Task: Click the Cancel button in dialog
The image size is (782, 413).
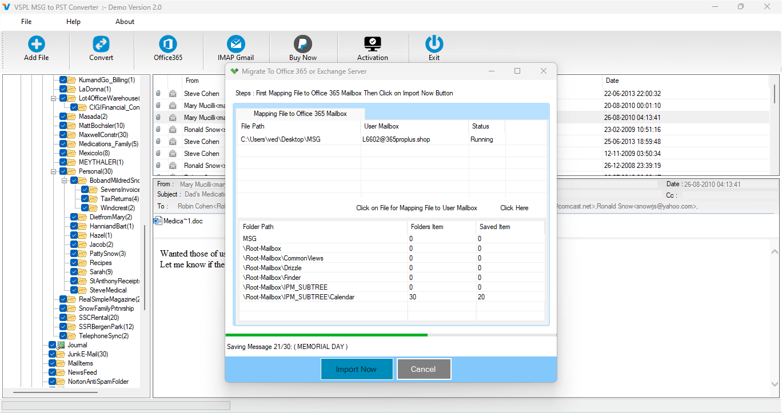Action: (x=424, y=369)
